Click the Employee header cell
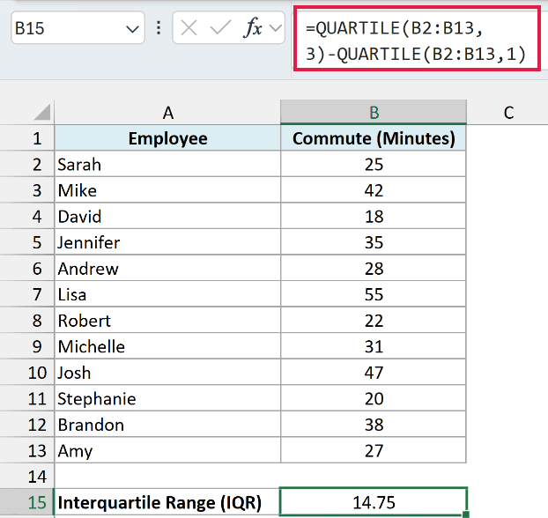The height and width of the screenshot is (518, 548). pos(167,138)
